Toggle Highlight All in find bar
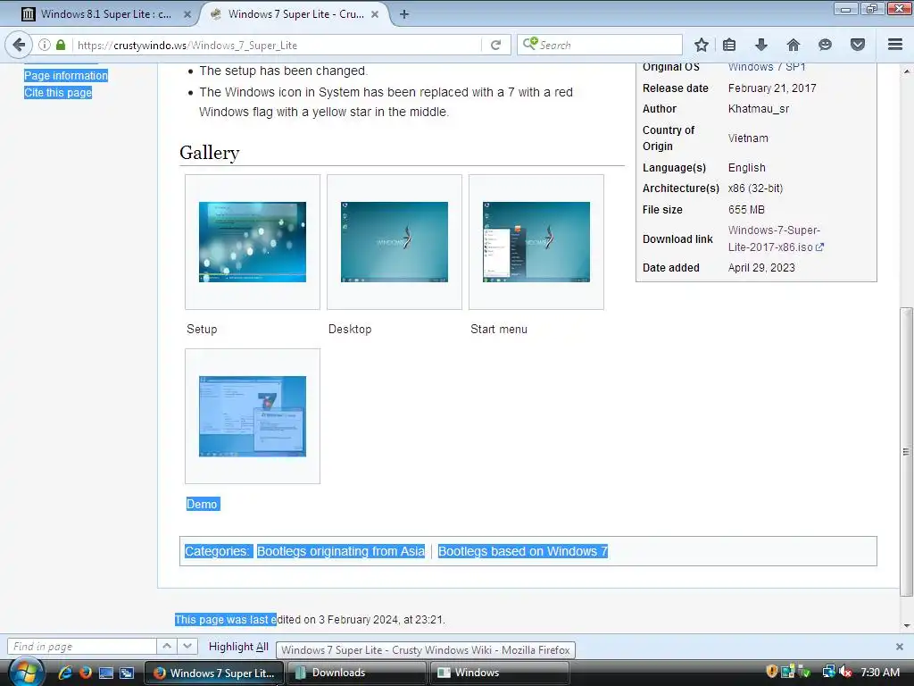The height and width of the screenshot is (686, 914). (x=238, y=647)
